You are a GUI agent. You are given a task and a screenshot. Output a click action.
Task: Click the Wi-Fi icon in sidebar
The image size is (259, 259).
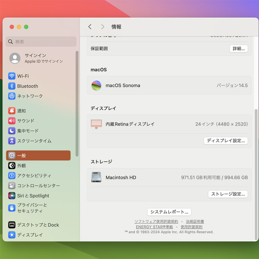(12, 76)
